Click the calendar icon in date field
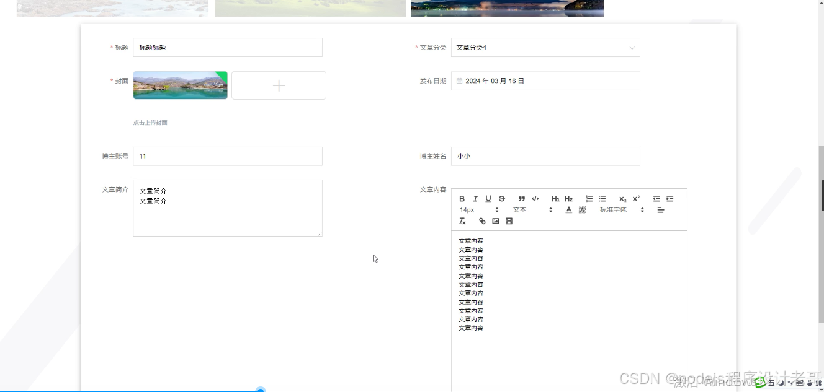The height and width of the screenshot is (392, 824). point(460,81)
